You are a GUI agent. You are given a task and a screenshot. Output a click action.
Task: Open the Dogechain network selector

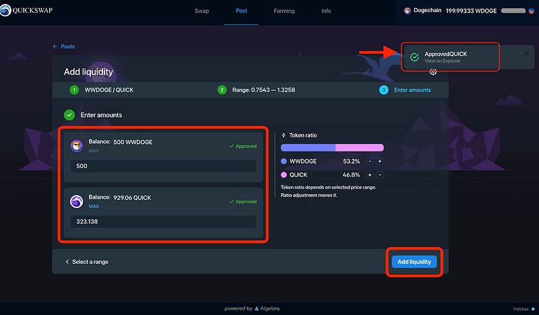coord(422,11)
